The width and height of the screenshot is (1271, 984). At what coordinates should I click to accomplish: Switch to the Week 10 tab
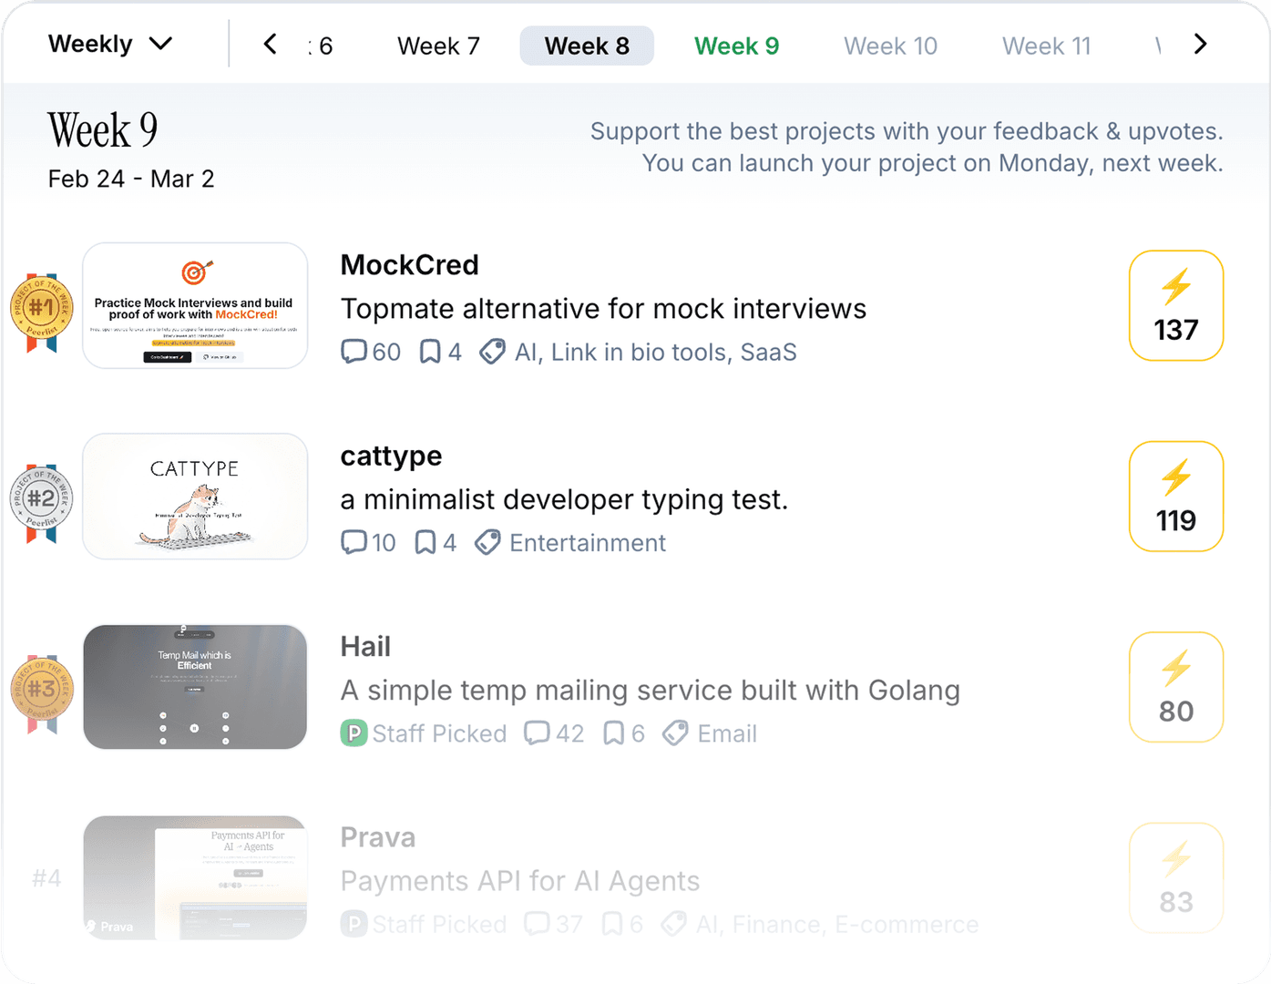pos(890,46)
